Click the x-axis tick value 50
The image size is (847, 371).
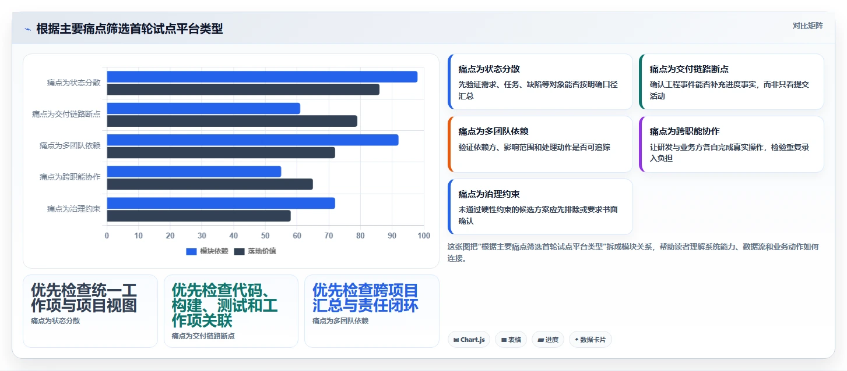click(265, 236)
